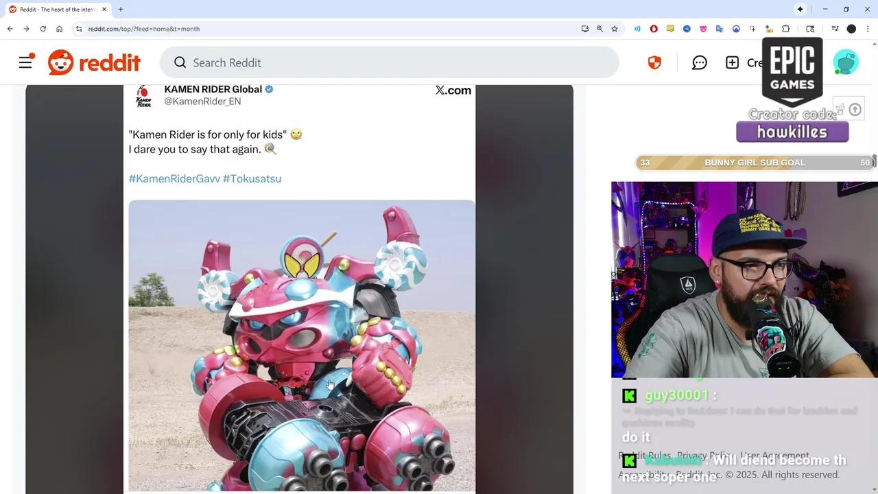Screen dimensions: 878x494
Task: Click the Create post plus icon
Action: pos(732,62)
